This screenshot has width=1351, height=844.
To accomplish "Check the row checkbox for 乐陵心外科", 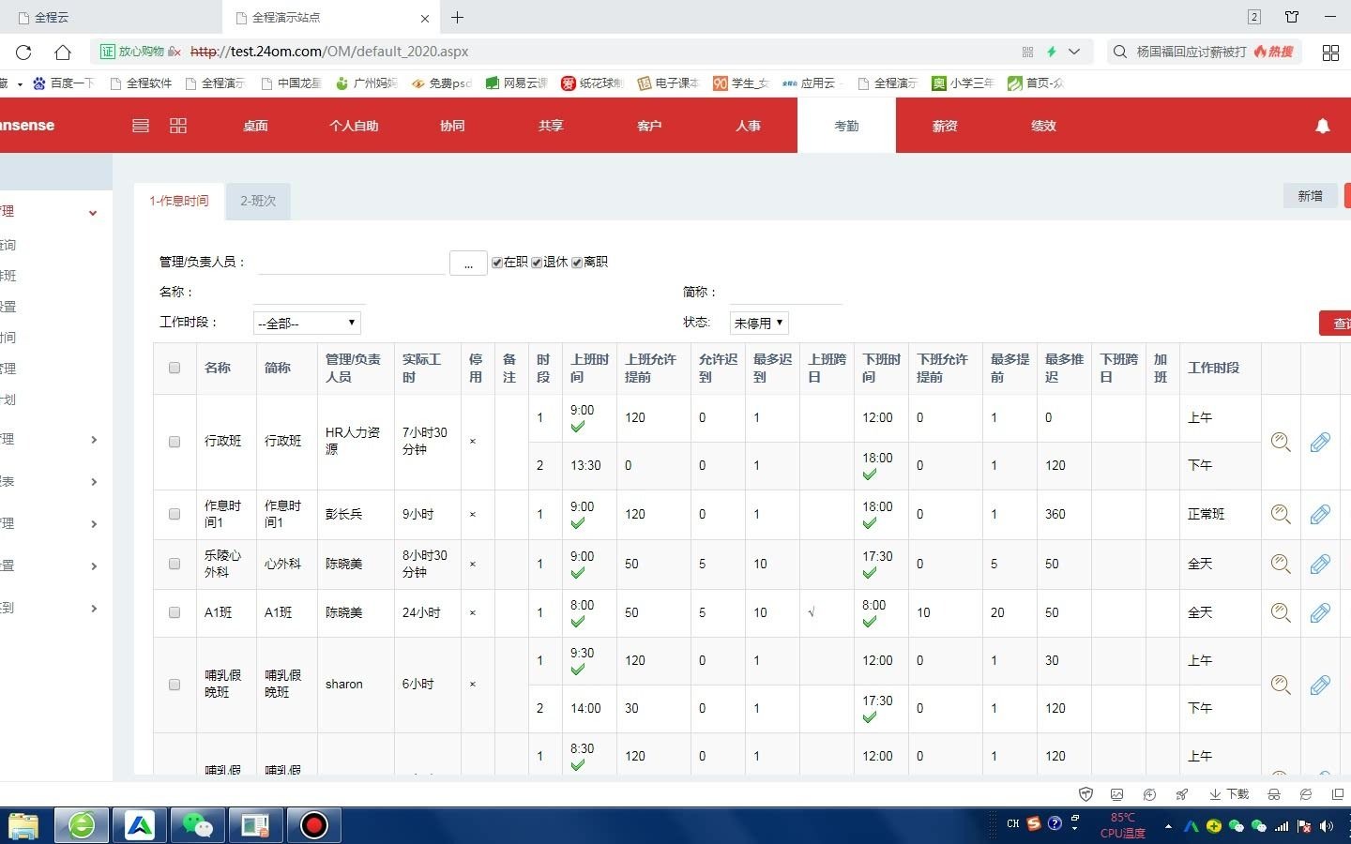I will (175, 564).
